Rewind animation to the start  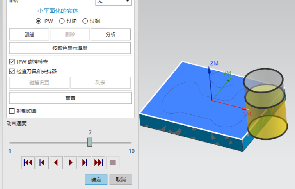click(x=28, y=162)
